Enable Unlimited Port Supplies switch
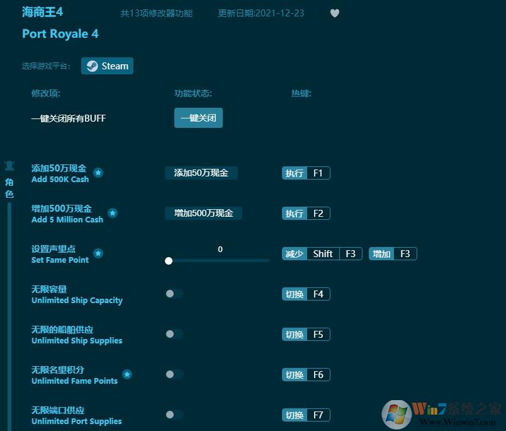The image size is (506, 431). 174,415
